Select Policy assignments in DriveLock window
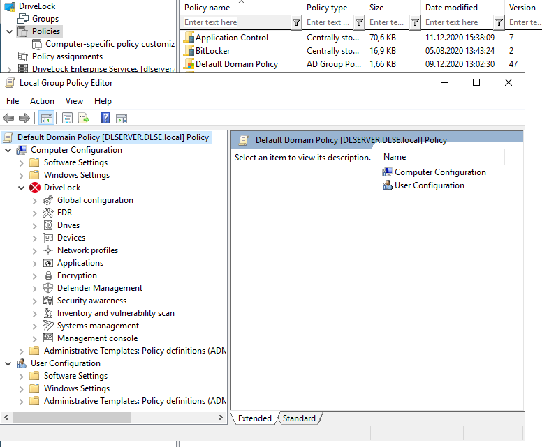 [x=68, y=56]
